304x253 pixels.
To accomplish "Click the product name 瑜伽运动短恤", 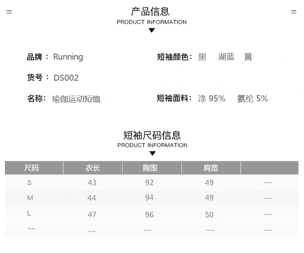I will coord(76,99).
